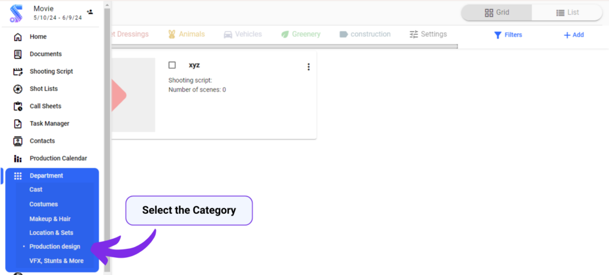Image resolution: width=609 pixels, height=275 pixels.
Task: Open Shooting Script clapperboard icon
Action: point(18,71)
